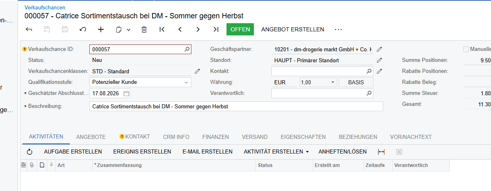Sort by Erstellt am column header
Viewport: 491px width, 191px height.
pyautogui.click(x=338, y=165)
